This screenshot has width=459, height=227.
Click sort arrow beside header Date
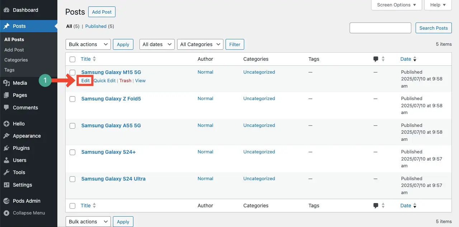tap(415, 59)
